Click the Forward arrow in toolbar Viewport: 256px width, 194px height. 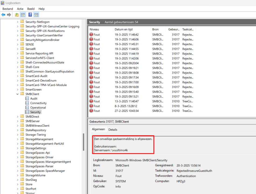coord(9,15)
